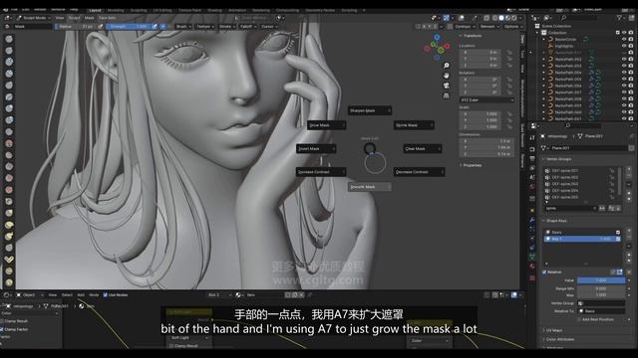The image size is (638, 358).
Task: Open the Modifiers wrench properties tab
Action: (x=532, y=220)
